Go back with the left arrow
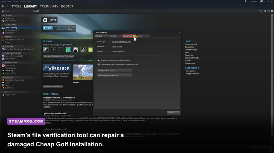Image resolution: width=274 pixels, height=153 pixels. pyautogui.click(x=3, y=6)
